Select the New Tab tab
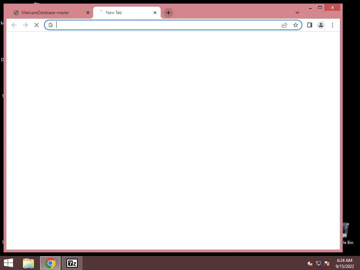The image size is (360, 270). pyautogui.click(x=127, y=13)
